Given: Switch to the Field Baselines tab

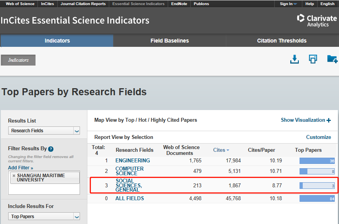Looking at the screenshot, I should click(x=169, y=41).
